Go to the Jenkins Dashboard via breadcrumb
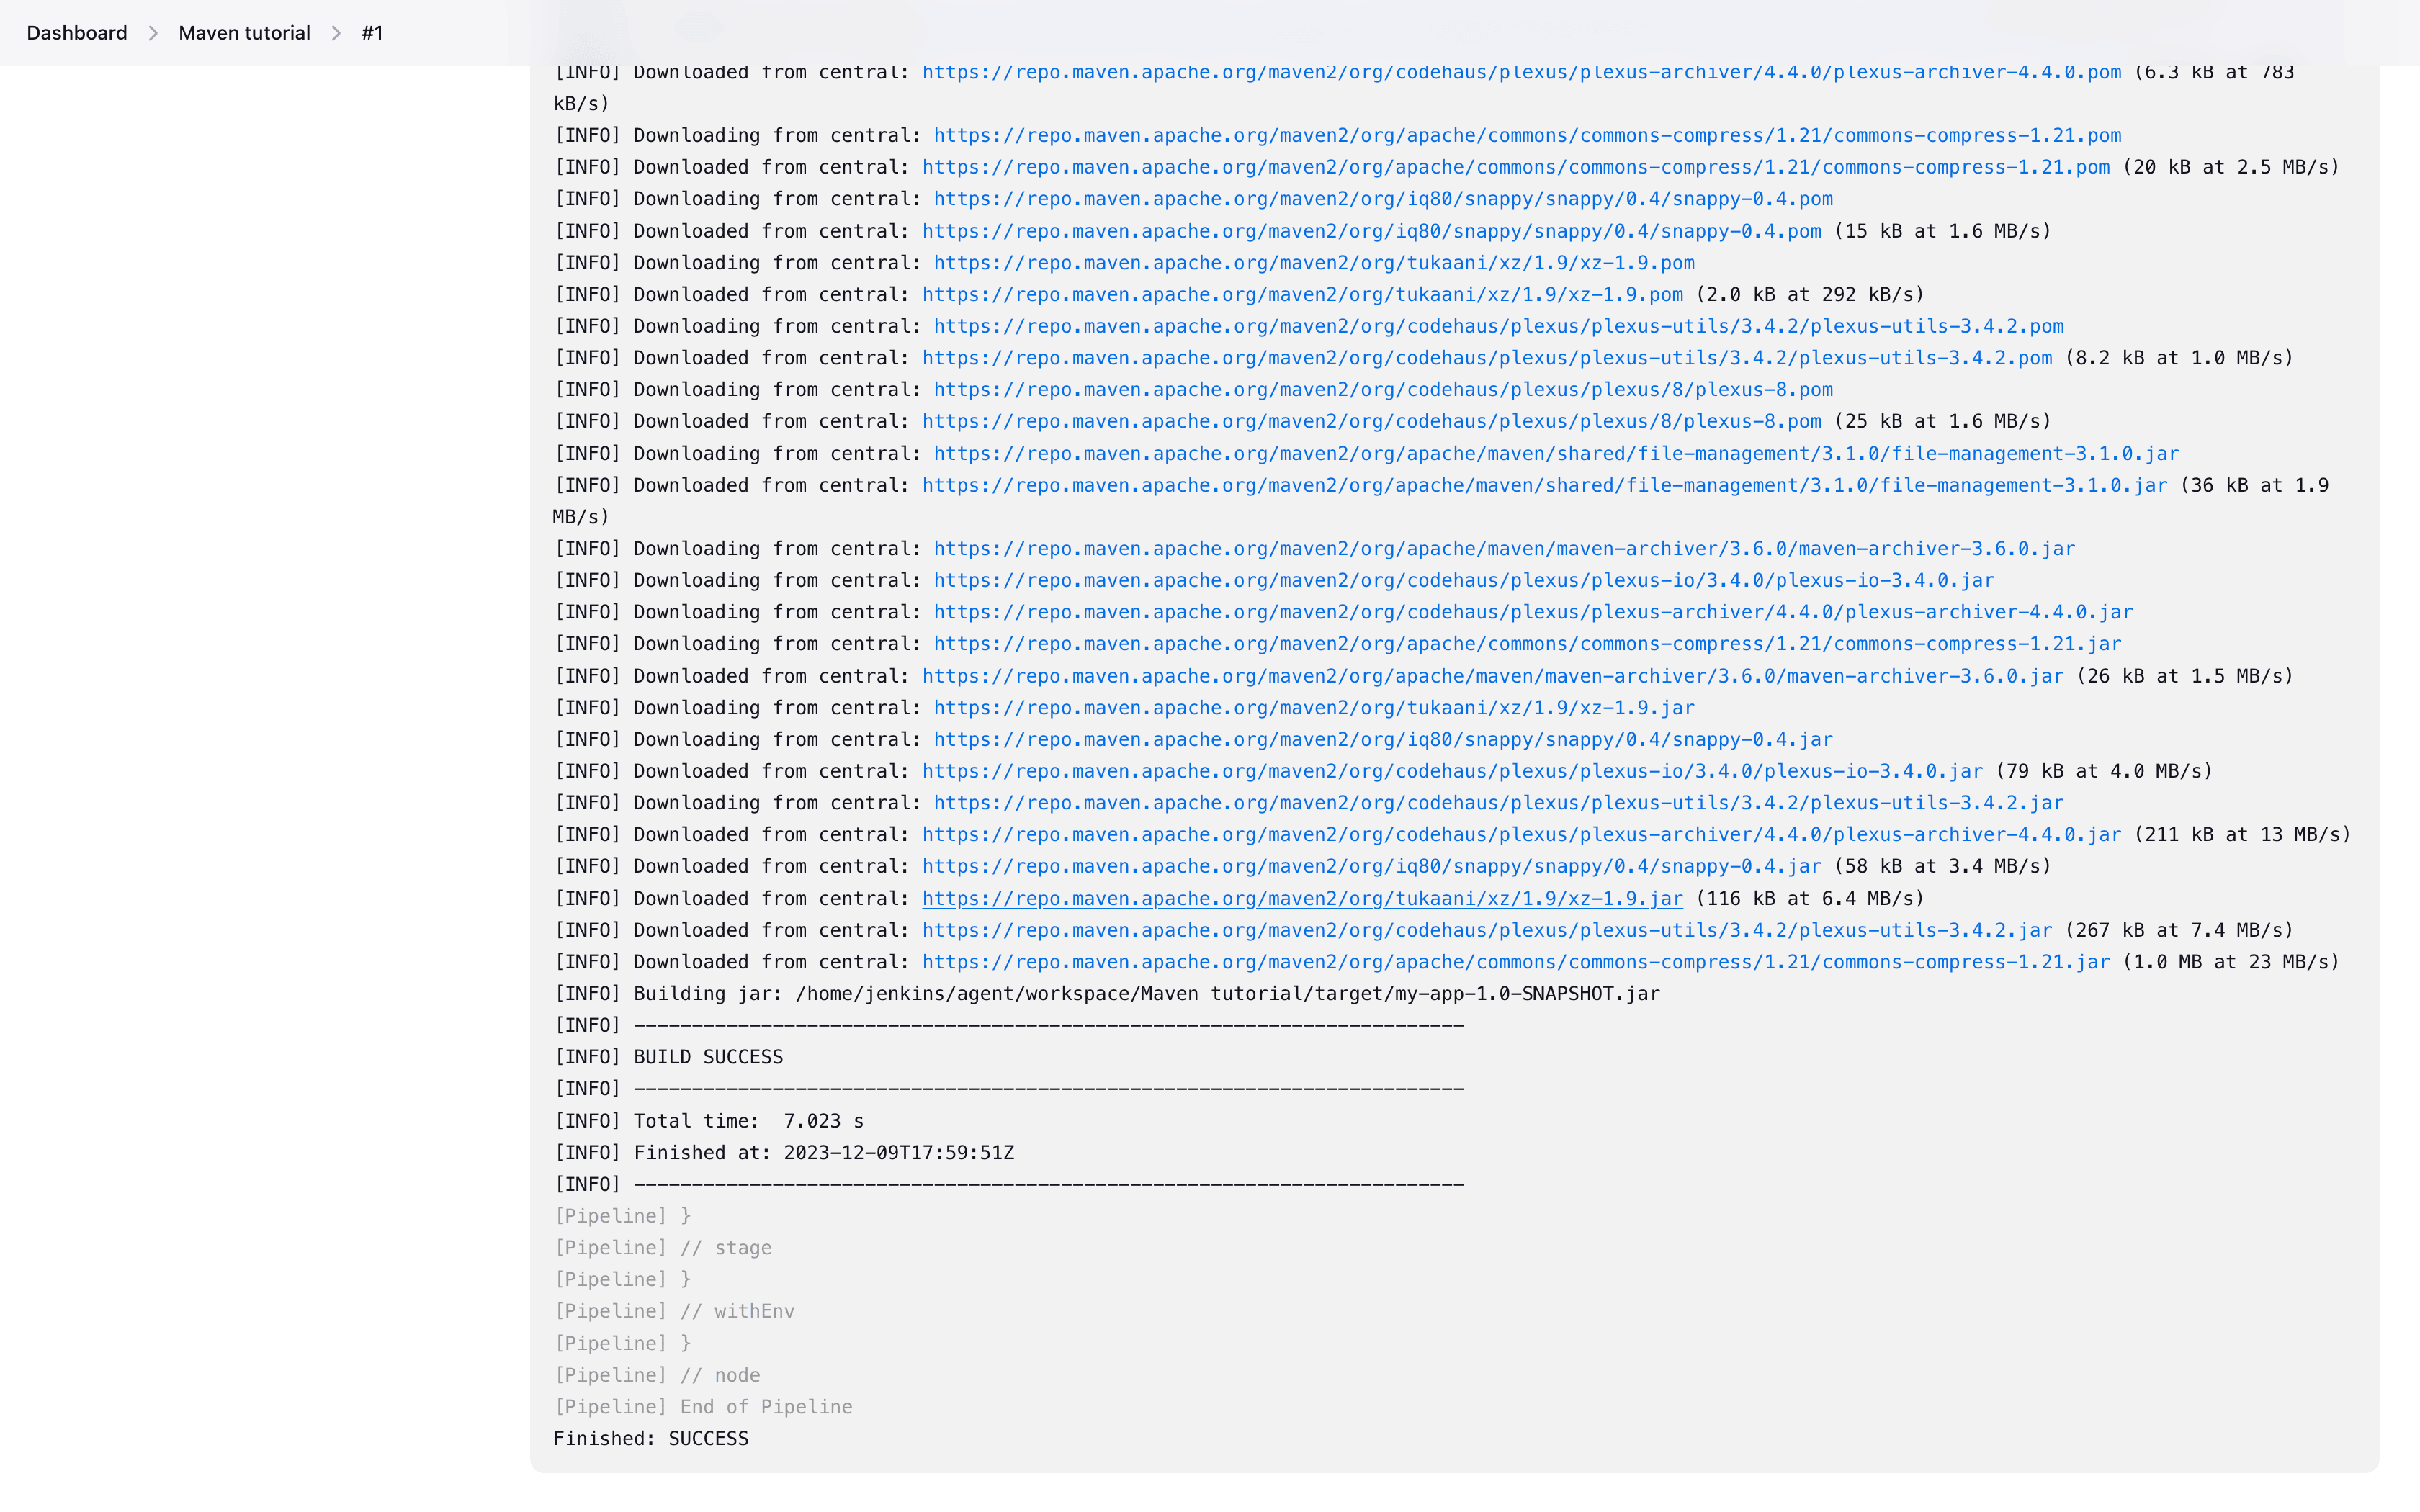2420x1512 pixels. pyautogui.click(x=76, y=32)
